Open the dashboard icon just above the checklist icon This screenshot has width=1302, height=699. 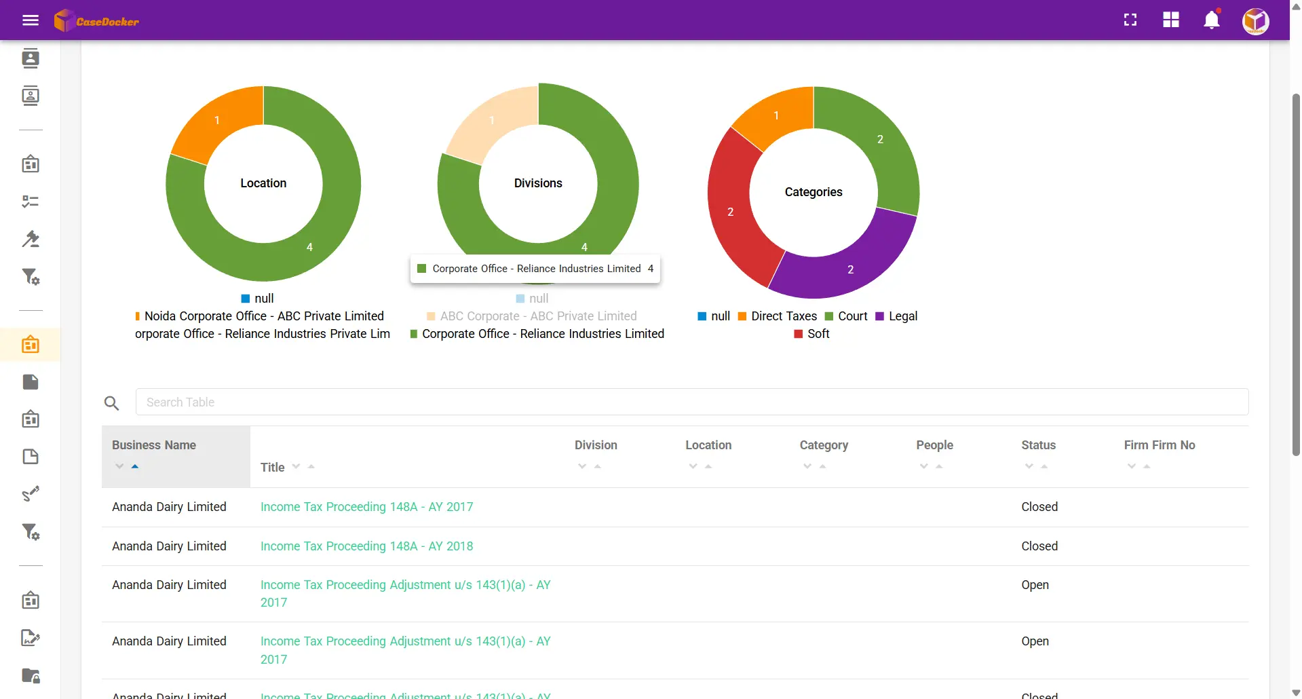click(x=31, y=164)
